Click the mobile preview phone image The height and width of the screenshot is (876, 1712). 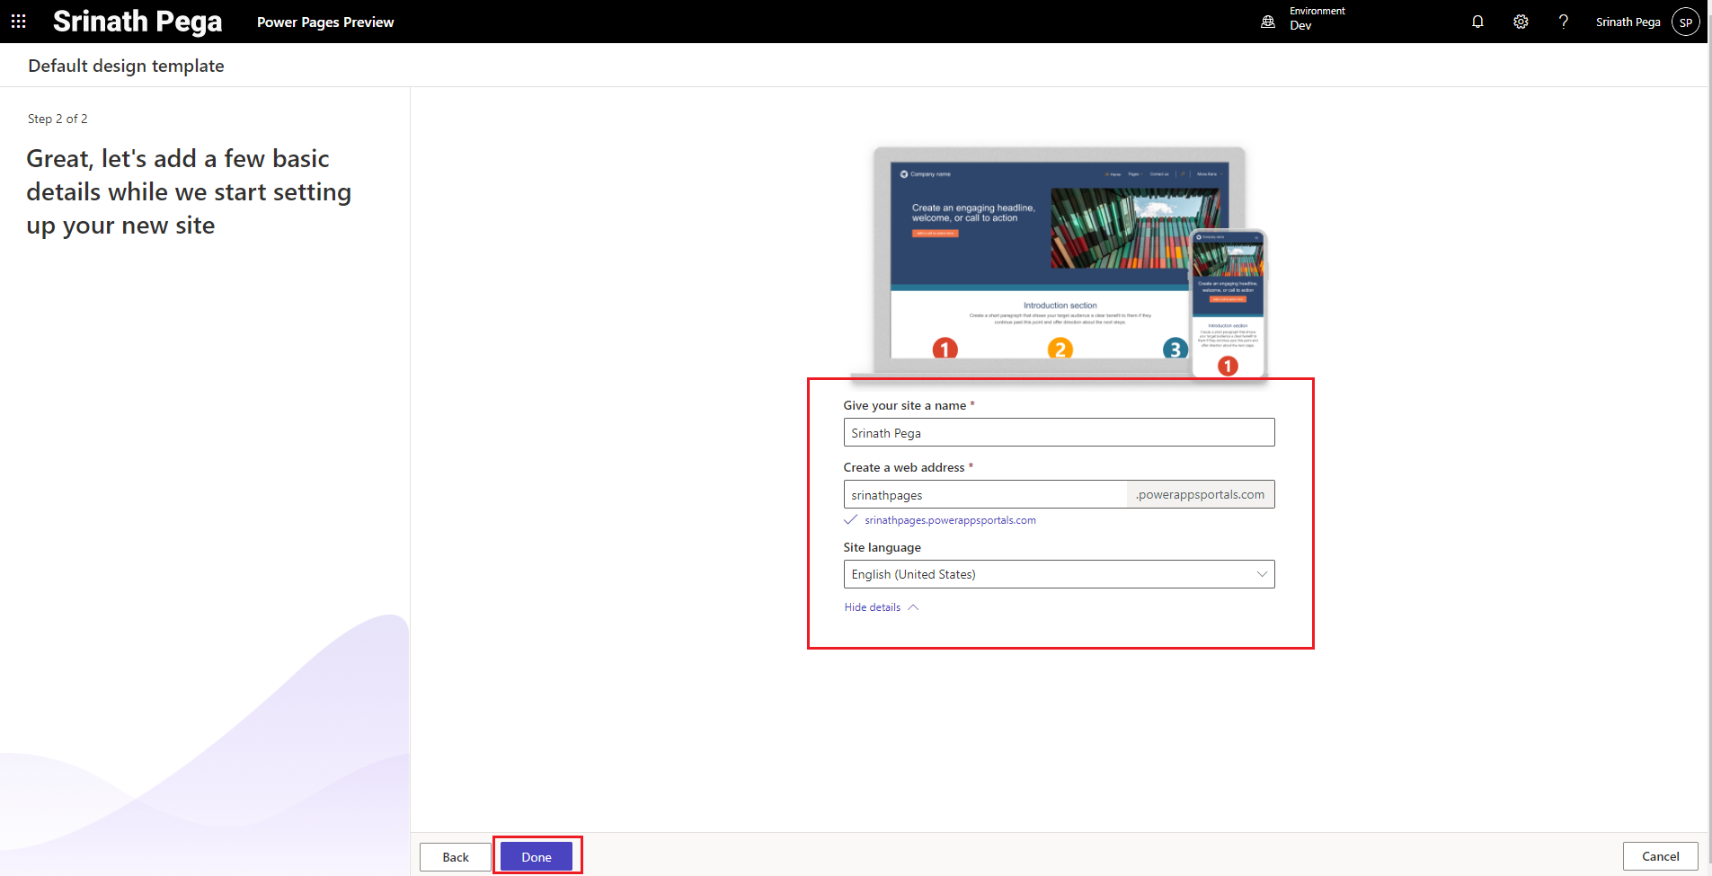1228,303
